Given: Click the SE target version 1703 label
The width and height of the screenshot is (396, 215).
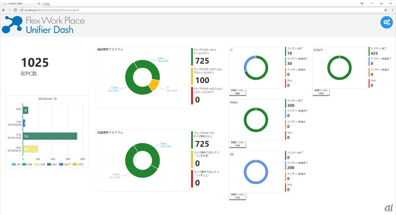Looking at the screenshot, I should tap(238, 196).
